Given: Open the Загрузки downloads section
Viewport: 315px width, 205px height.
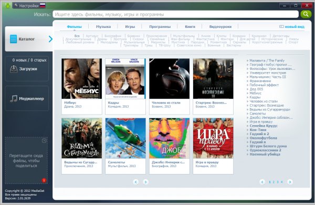Looking at the screenshot, I should pos(27,69).
